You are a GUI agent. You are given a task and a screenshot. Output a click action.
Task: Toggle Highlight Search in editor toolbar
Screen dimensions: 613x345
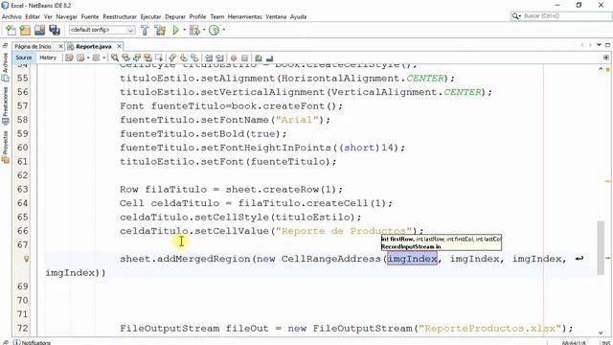coord(148,57)
